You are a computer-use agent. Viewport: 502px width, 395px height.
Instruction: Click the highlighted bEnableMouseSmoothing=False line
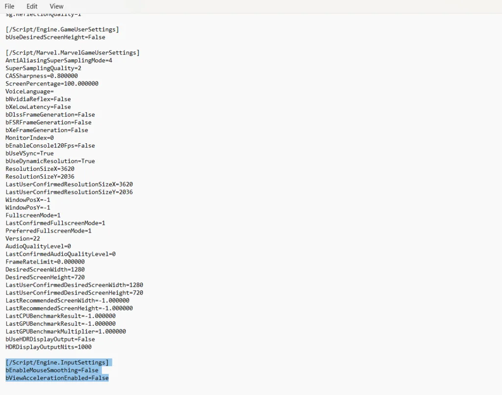click(x=52, y=370)
